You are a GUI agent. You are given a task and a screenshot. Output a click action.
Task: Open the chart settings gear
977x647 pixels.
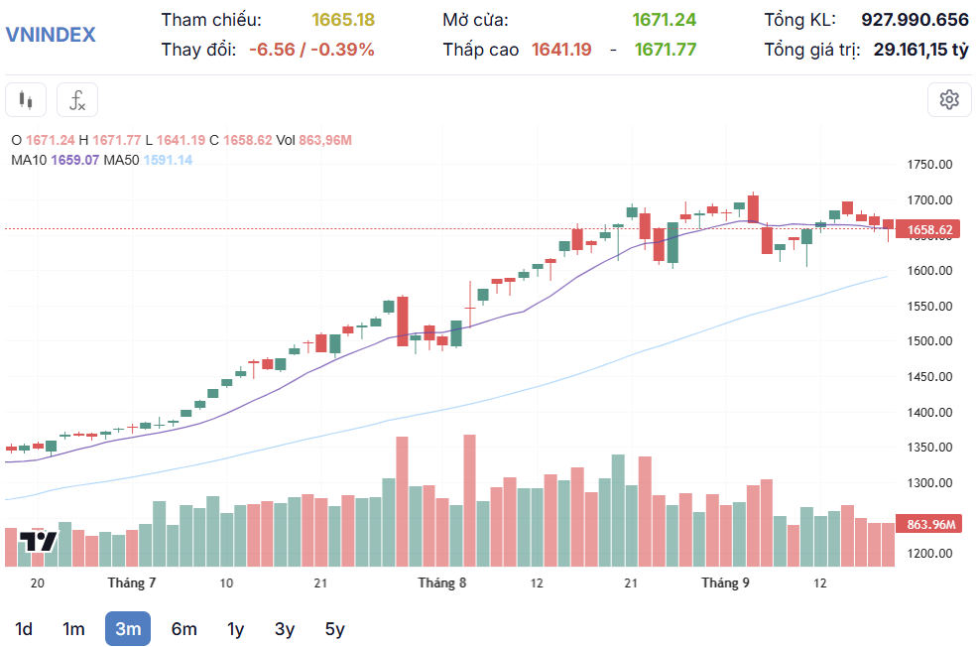coord(950,99)
